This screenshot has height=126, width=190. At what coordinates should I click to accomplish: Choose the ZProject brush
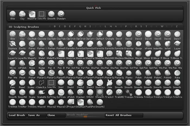pyautogui.click(x=71, y=103)
